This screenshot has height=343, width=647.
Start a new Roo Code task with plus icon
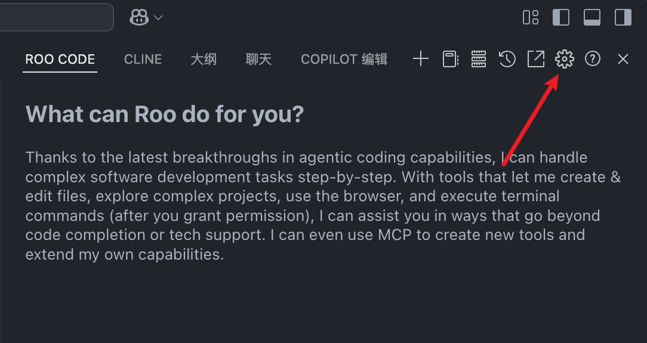click(421, 58)
